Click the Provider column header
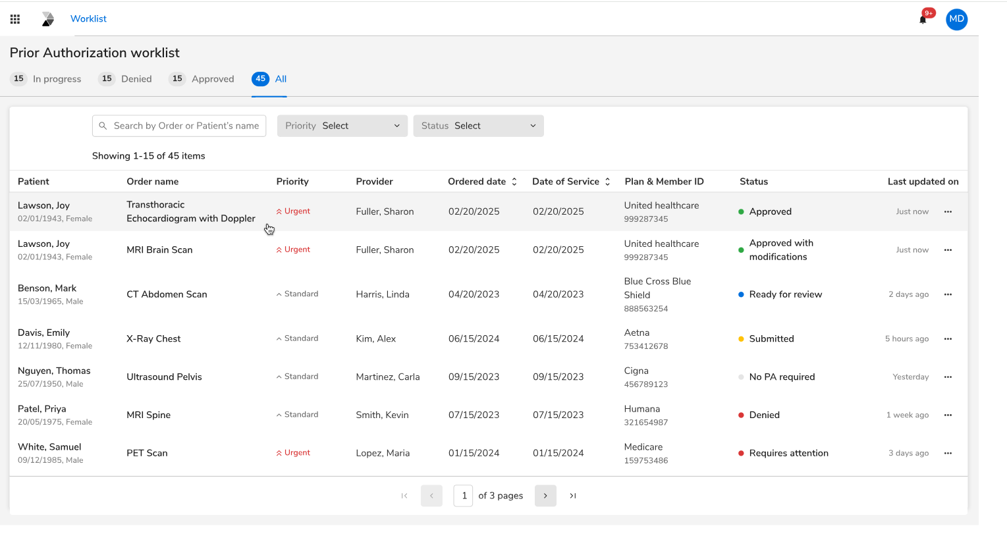 374,182
